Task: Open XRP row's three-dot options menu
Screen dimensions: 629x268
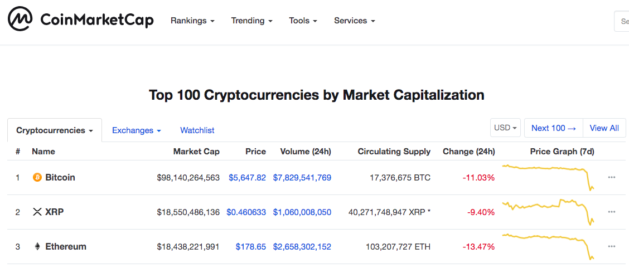Action: click(612, 212)
